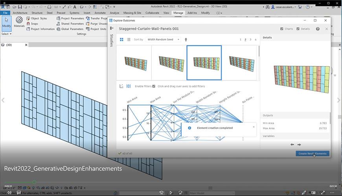
Task: Go to outcomes page 4
Action: click(256, 39)
